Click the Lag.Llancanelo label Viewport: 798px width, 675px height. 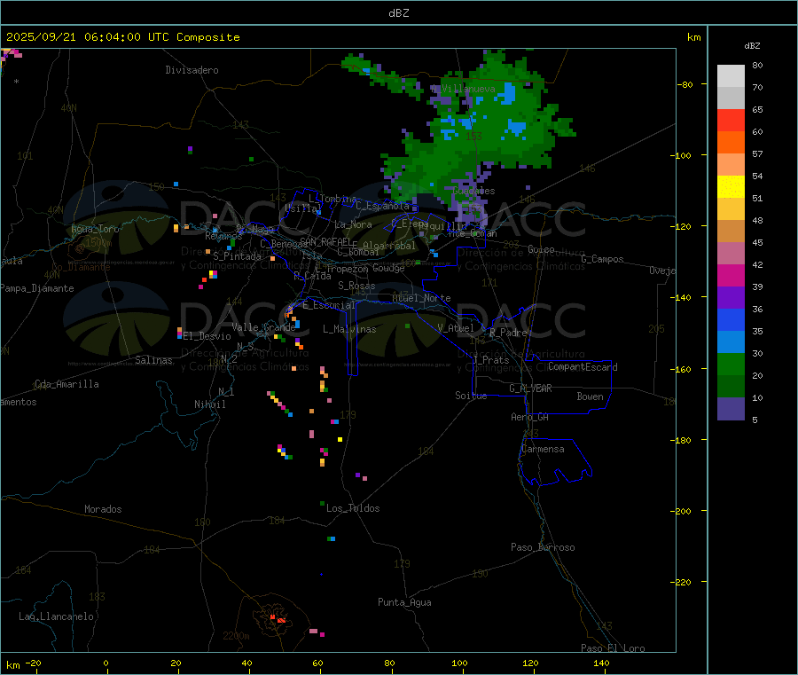56,616
